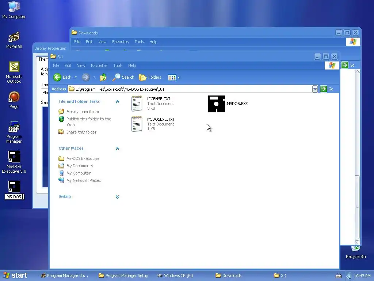Click keyboard icon in system tray
This screenshot has height=281, width=374.
(x=339, y=276)
